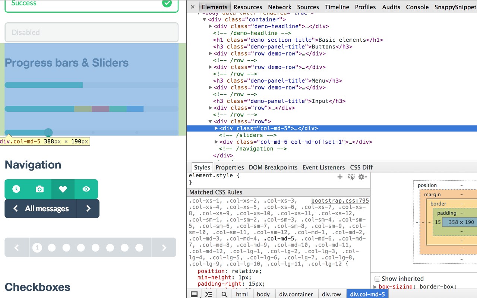Click the clock icon in navigation toolbar
The height and width of the screenshot is (298, 477).
(x=16, y=189)
